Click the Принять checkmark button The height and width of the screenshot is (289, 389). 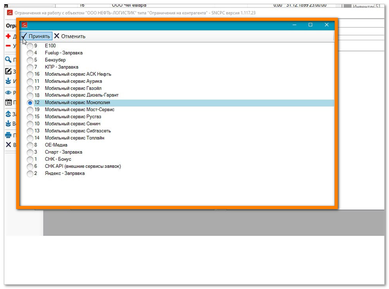36,36
